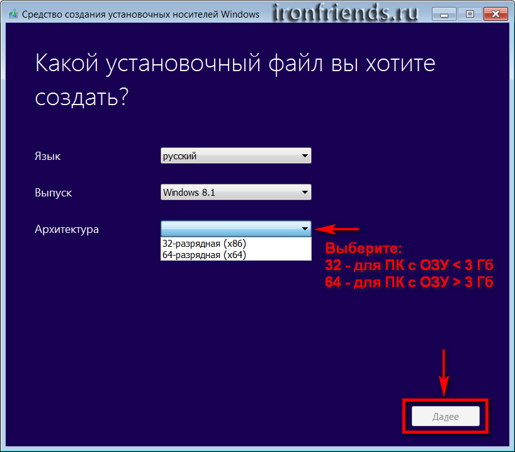Collapse the Архитектура dropdown via its arrow

click(305, 229)
